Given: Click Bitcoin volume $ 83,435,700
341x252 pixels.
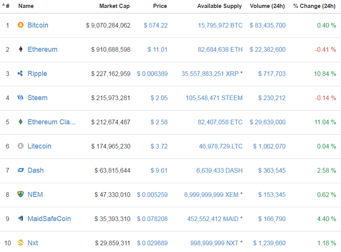Looking at the screenshot, I should coord(267,26).
